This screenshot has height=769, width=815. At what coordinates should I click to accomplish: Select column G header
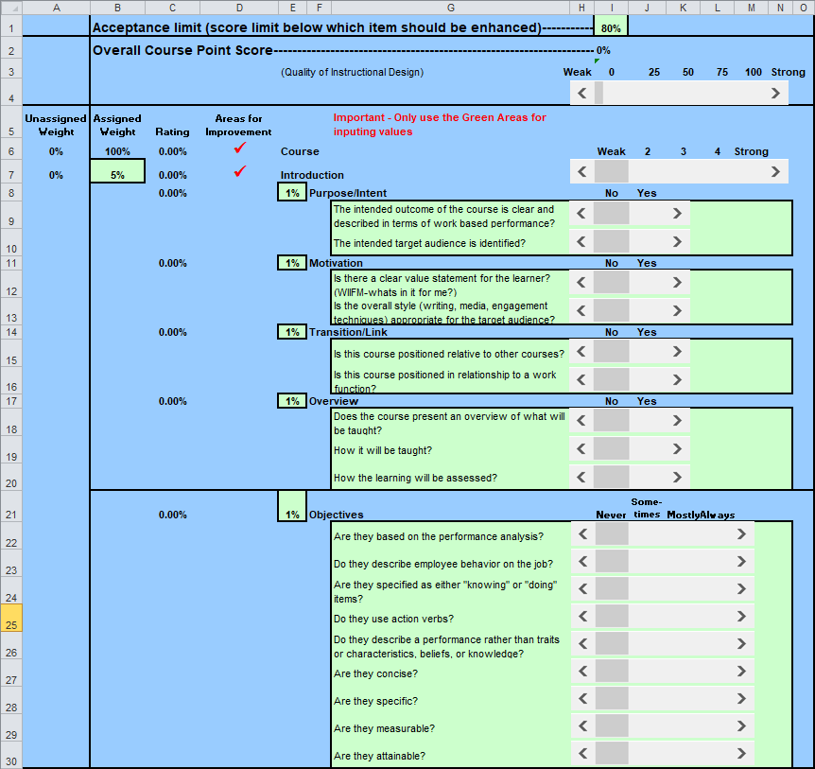(450, 8)
